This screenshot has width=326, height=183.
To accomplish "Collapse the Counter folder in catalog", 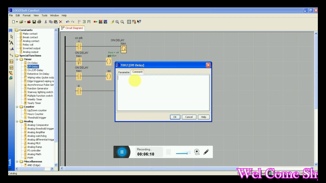I will click(x=17, y=107).
